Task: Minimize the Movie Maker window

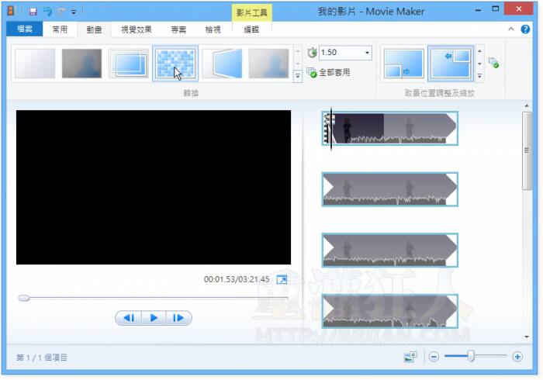Action: click(x=479, y=10)
